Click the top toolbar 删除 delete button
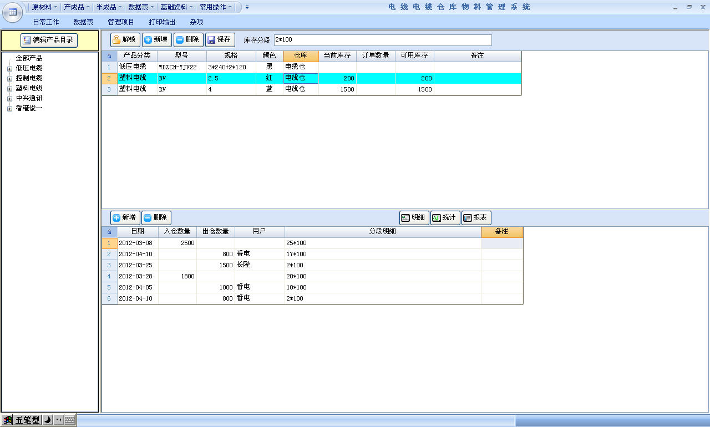This screenshot has width=710, height=427. click(188, 40)
